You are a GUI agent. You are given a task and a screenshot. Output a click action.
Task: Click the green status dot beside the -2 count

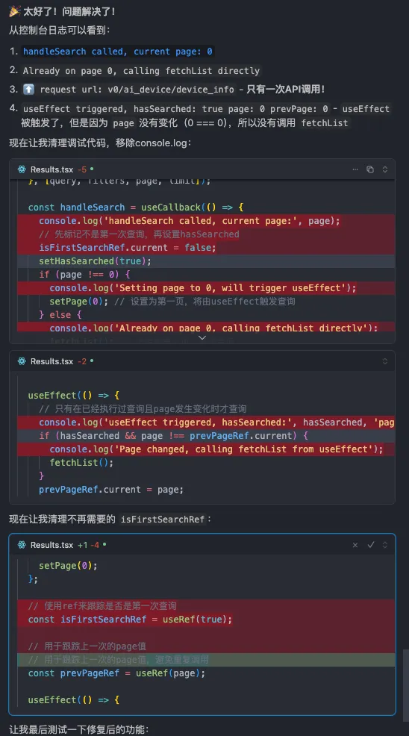tap(92, 360)
